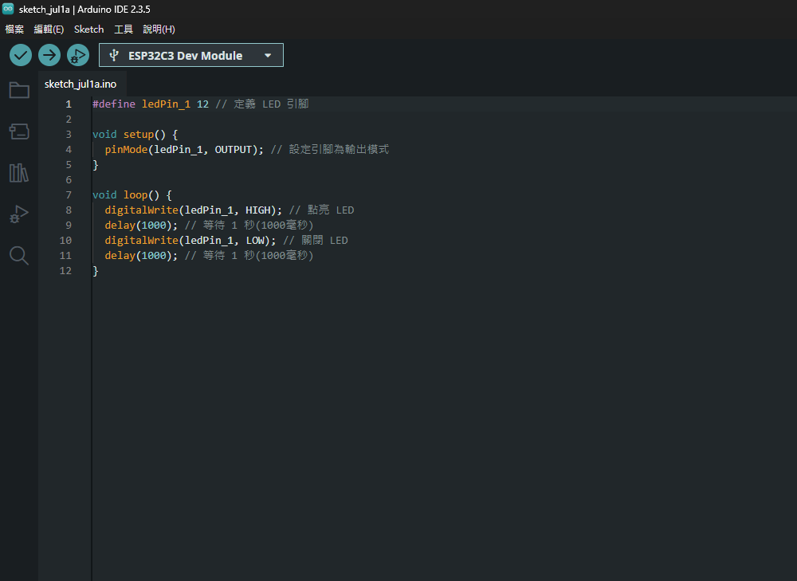Open the Search sidebar panel
The width and height of the screenshot is (797, 581).
[19, 255]
